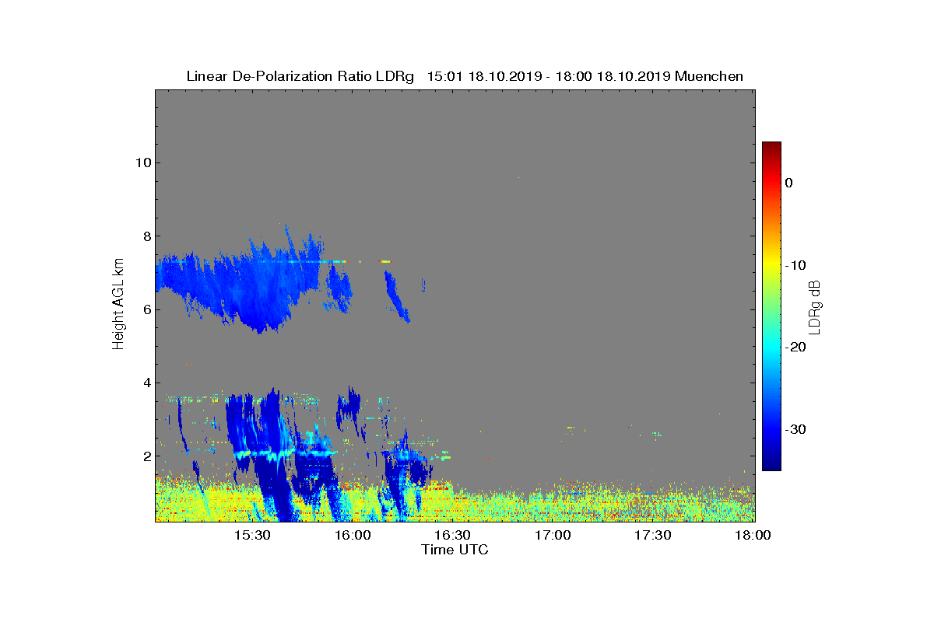Click the plot title 'Linear De-Polarization Ratio LDRg'
934x622 pixels.
click(x=301, y=76)
